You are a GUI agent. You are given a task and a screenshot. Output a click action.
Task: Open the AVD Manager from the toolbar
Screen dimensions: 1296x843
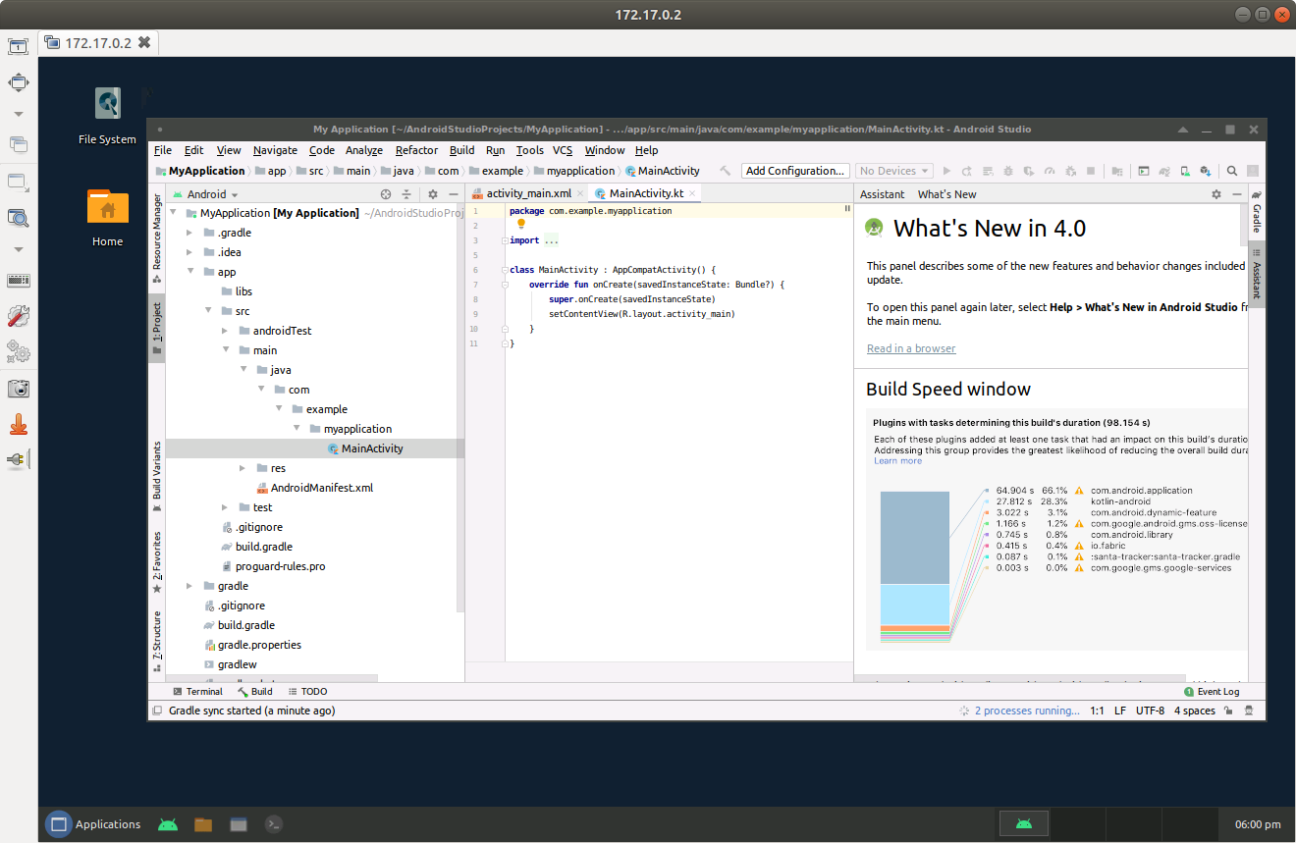(x=1184, y=171)
